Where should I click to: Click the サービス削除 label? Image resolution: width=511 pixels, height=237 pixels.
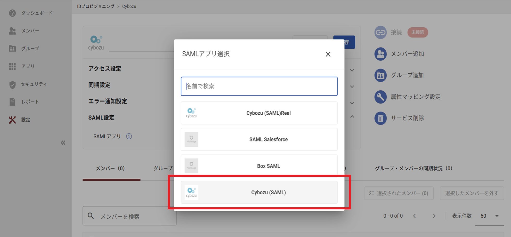pyautogui.click(x=408, y=118)
